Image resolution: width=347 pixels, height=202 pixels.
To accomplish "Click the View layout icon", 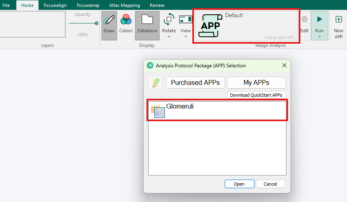I will [x=185, y=20].
